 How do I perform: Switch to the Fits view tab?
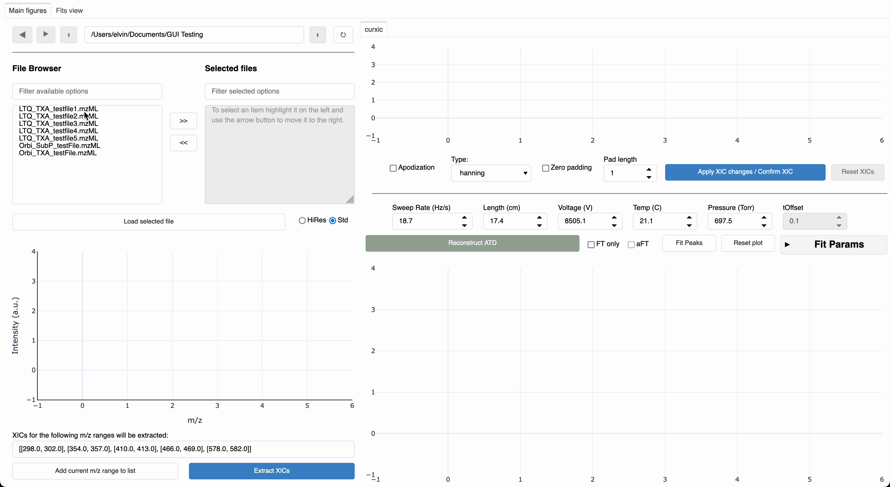(x=69, y=10)
